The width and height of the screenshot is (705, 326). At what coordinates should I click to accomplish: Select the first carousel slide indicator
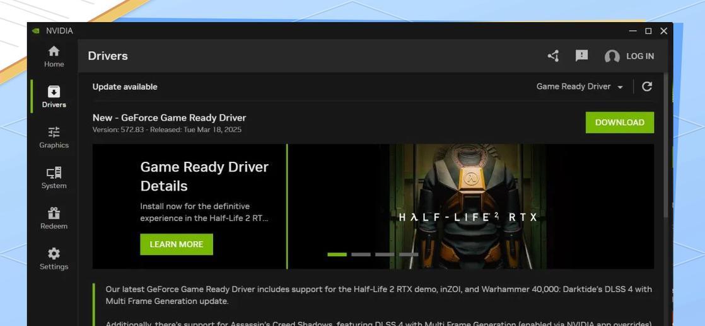tap(337, 255)
